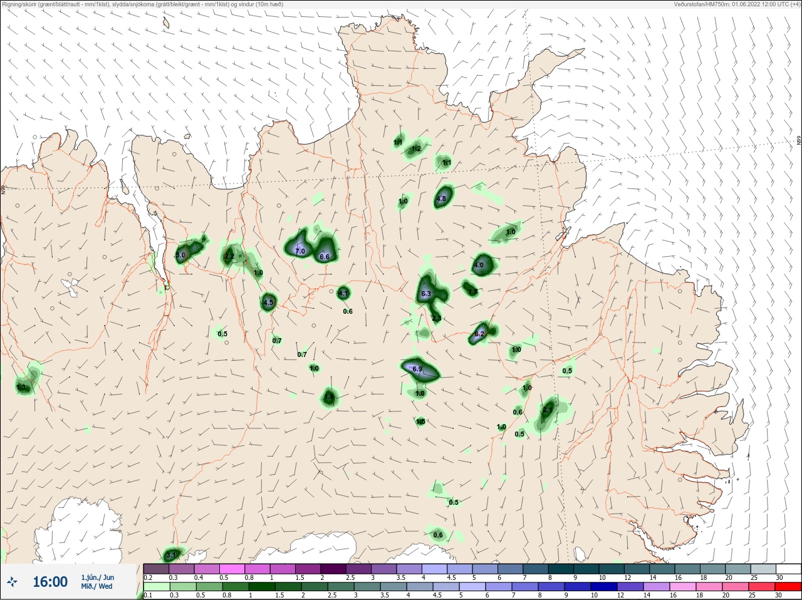Click the 6.2 precipitation value

tap(479, 334)
